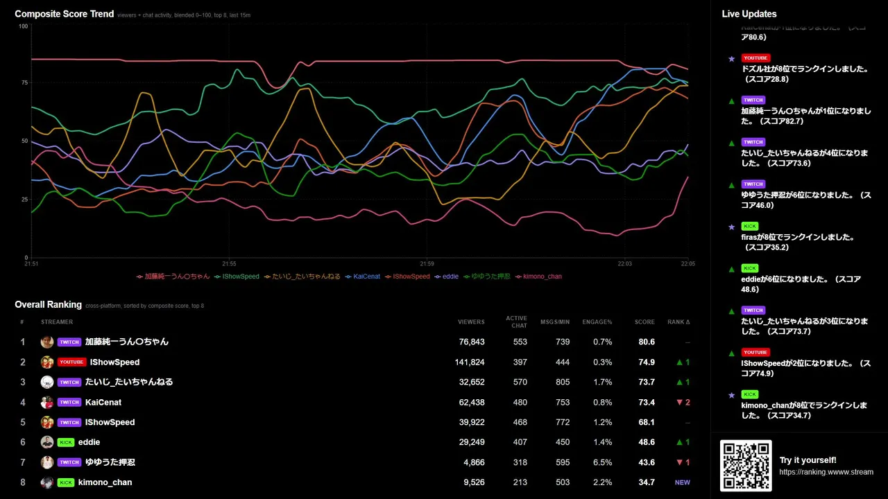Open streamer 加藤純一うんこちゃん from the ranking list
The height and width of the screenshot is (499, 888).
point(127,342)
